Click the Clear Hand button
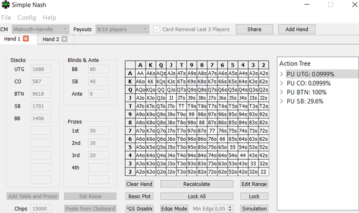The width and height of the screenshot is (359, 213). coord(139,184)
